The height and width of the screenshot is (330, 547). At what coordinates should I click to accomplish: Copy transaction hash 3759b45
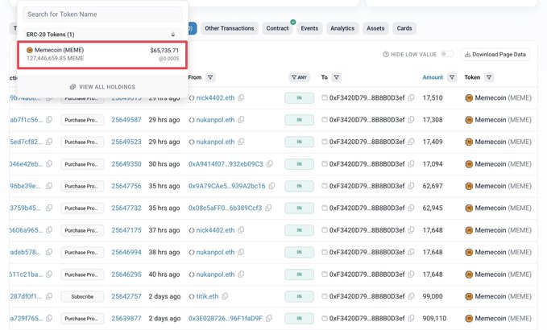[x=49, y=208]
